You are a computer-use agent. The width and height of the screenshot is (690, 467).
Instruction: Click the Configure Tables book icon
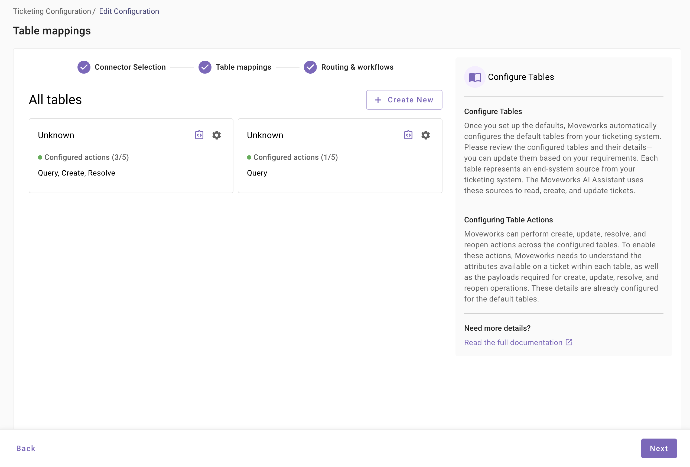(x=475, y=77)
